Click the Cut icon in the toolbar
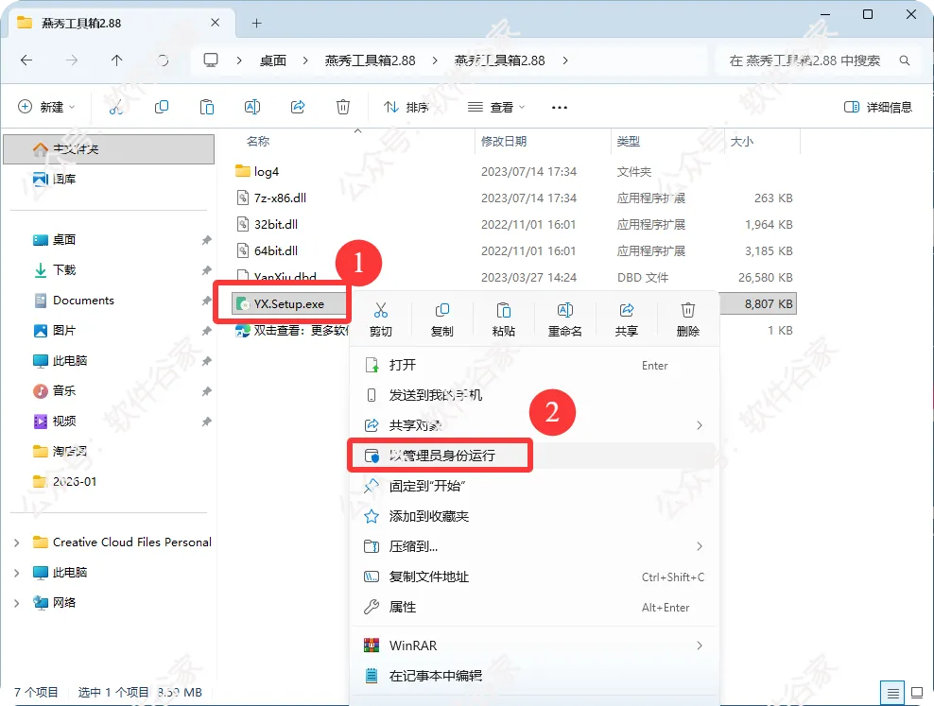The width and height of the screenshot is (934, 706). pos(116,107)
